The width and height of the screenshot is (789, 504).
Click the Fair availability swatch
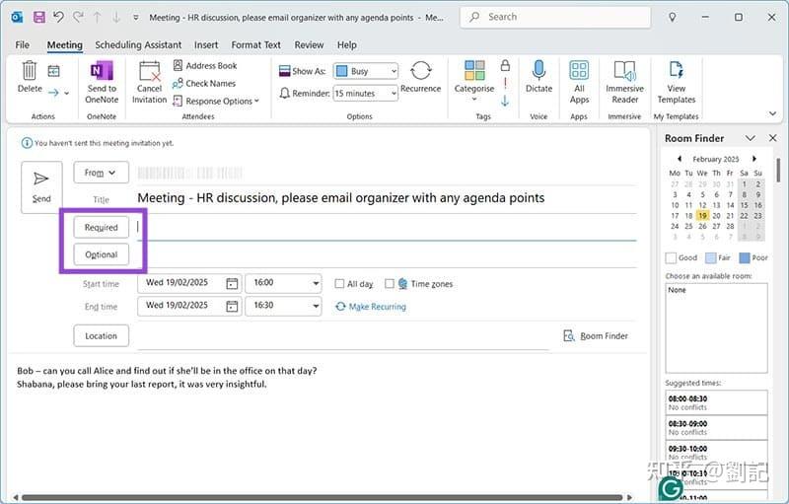(710, 257)
